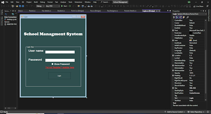Screen dimensions: 211x114
Task: Click the notifications bell in status bar
Action: 208,112
